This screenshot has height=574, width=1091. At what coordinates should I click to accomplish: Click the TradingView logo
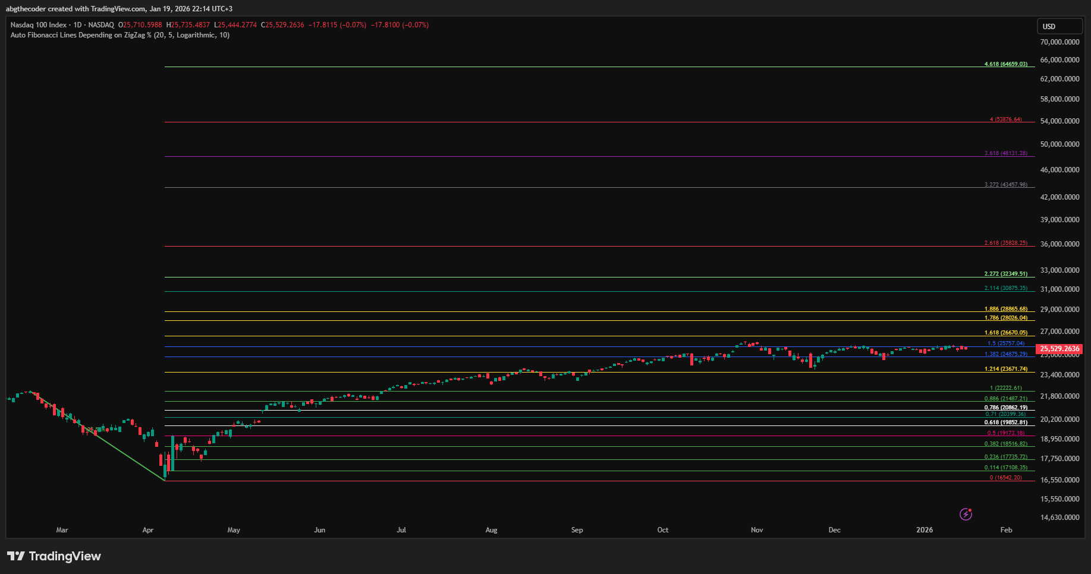pyautogui.click(x=54, y=556)
